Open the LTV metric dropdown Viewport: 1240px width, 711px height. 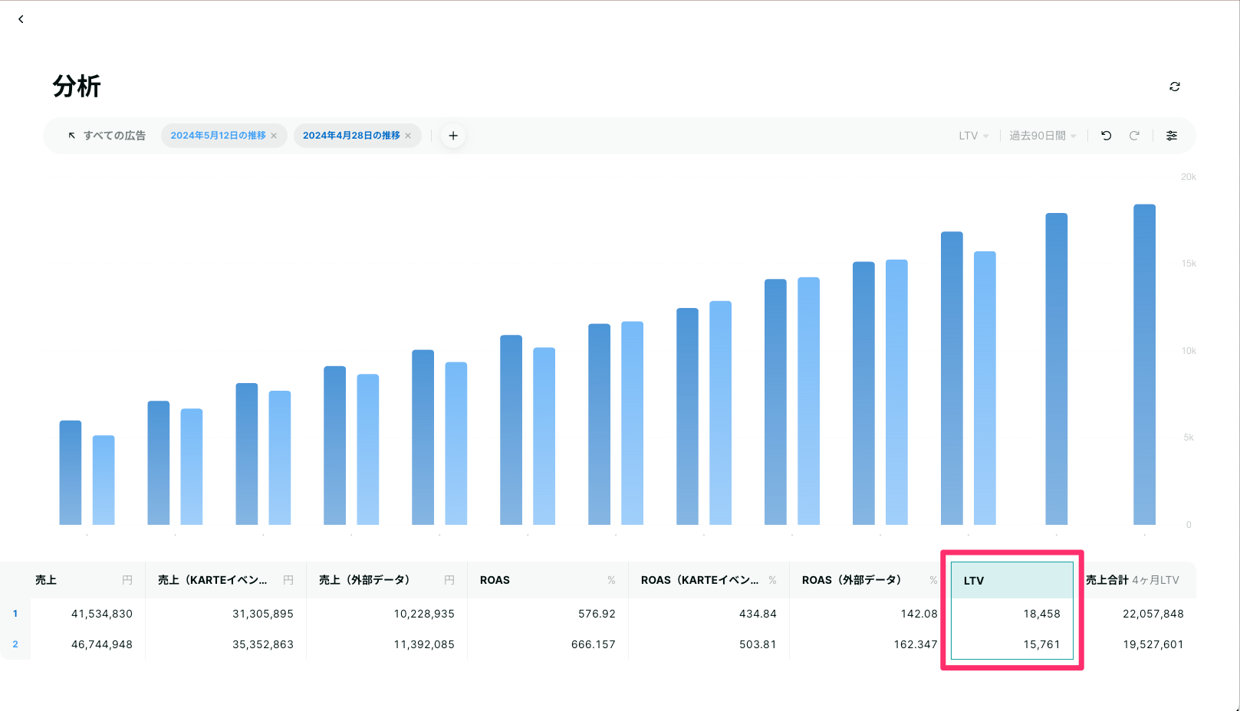973,136
